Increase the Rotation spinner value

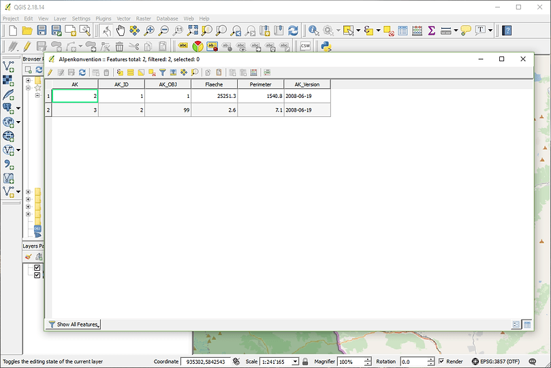tap(431, 360)
